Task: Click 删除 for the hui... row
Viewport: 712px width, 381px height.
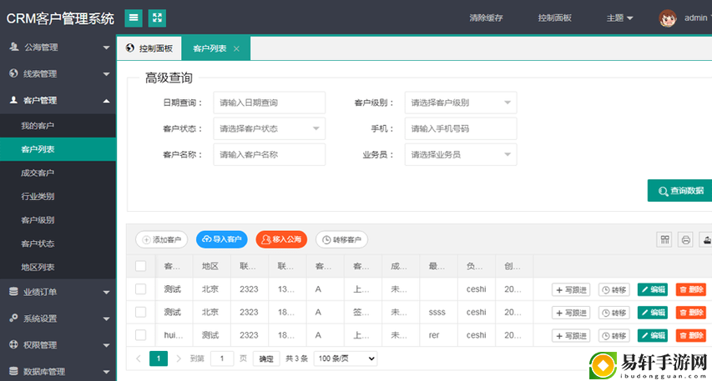Action: pos(691,336)
